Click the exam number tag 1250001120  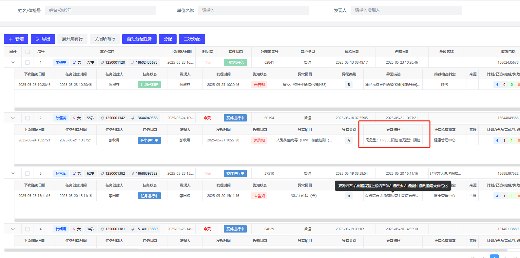113,62
